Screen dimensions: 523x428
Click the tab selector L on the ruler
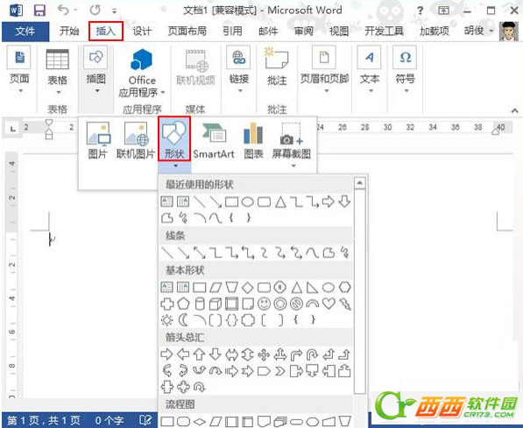click(12, 128)
